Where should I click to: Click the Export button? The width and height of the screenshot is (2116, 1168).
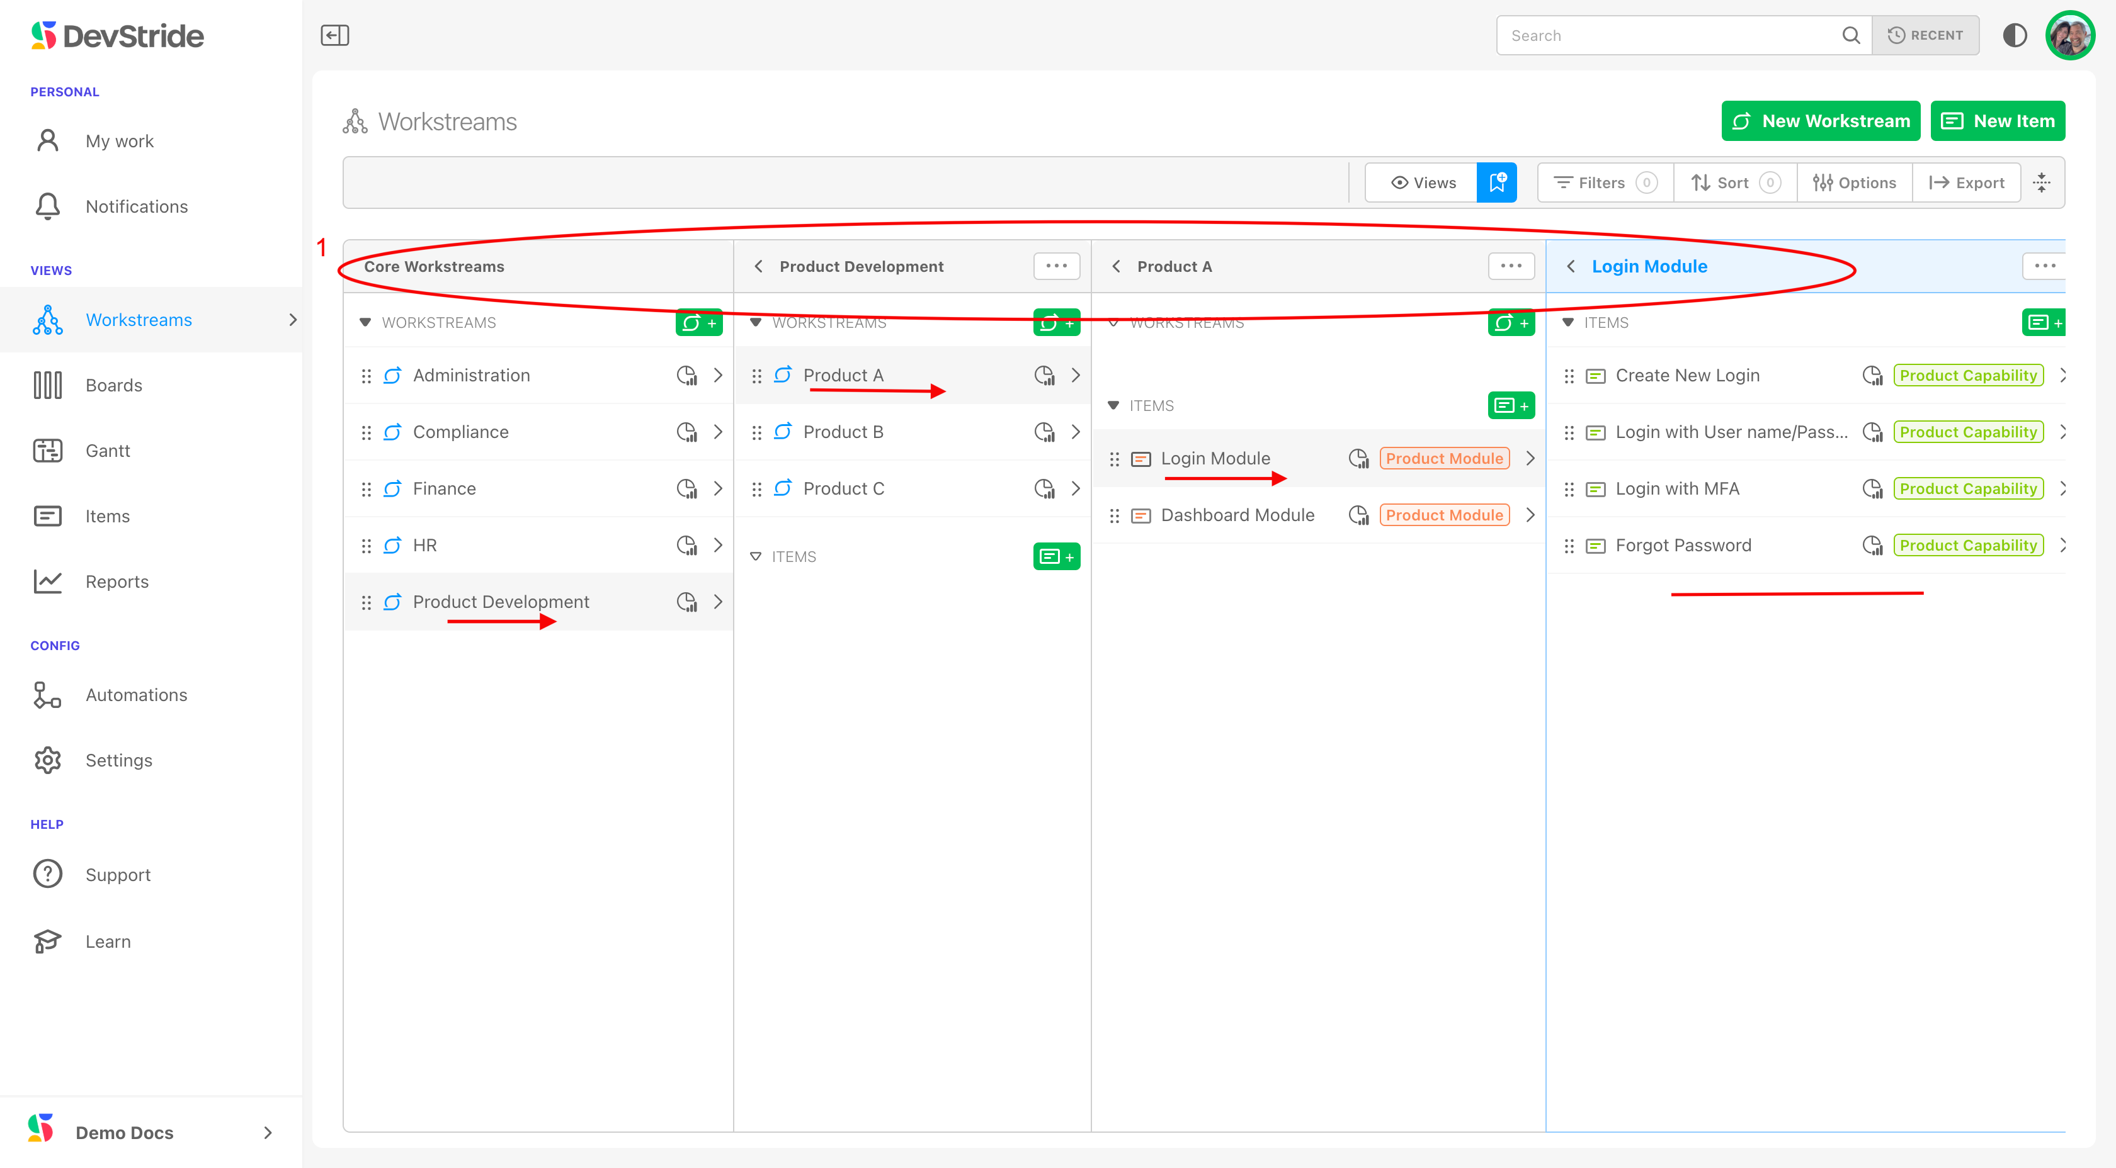coord(1967,182)
